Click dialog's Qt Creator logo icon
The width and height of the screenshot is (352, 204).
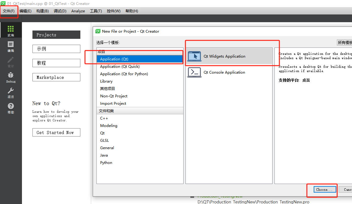tap(98, 31)
